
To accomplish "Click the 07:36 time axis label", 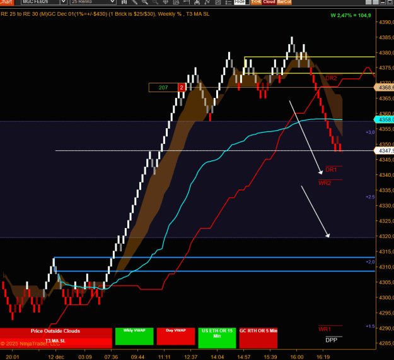I will [112, 357].
